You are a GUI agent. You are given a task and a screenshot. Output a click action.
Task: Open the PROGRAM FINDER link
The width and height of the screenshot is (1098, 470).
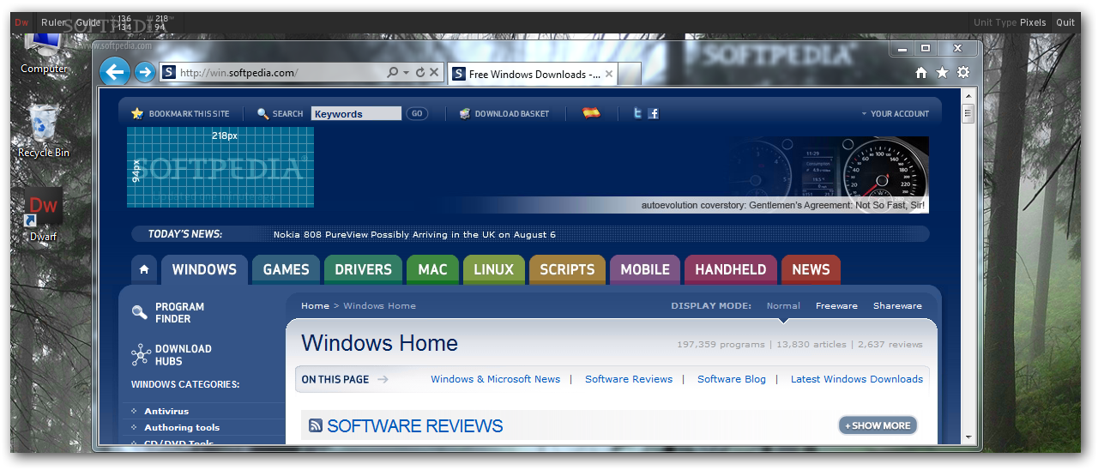coord(179,313)
